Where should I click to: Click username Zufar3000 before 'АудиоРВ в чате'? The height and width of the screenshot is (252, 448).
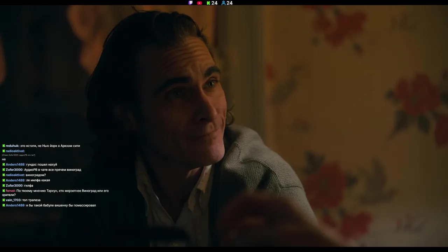point(14,170)
